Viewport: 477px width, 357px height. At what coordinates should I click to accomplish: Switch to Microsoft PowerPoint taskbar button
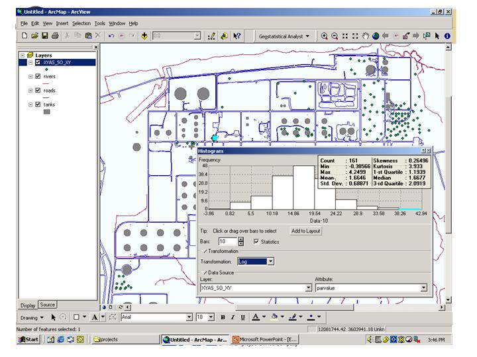(264, 339)
